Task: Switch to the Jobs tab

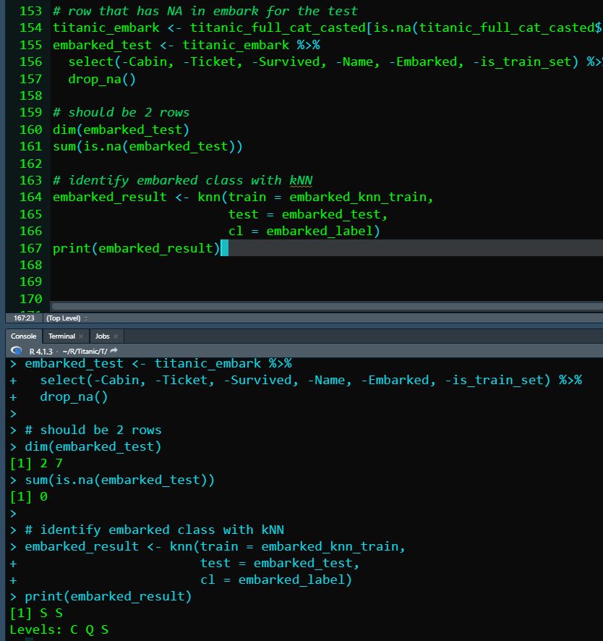Action: pyautogui.click(x=101, y=336)
